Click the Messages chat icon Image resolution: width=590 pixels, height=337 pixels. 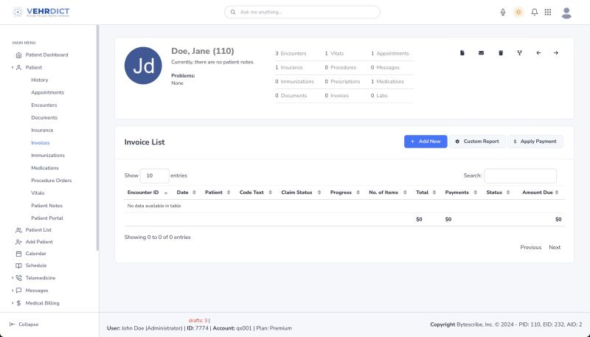click(x=19, y=291)
